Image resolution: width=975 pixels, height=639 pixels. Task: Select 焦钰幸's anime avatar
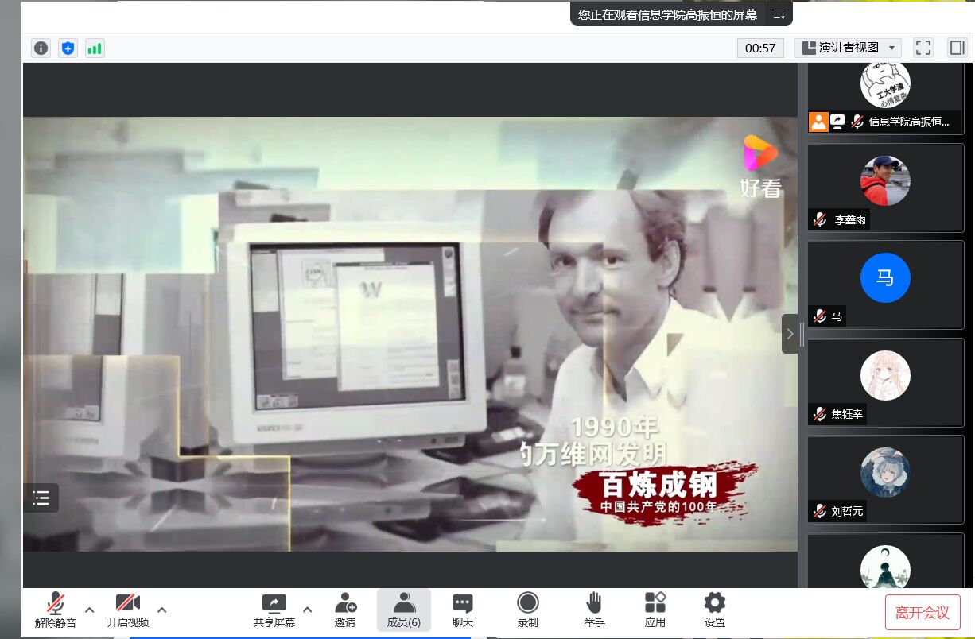coord(885,375)
